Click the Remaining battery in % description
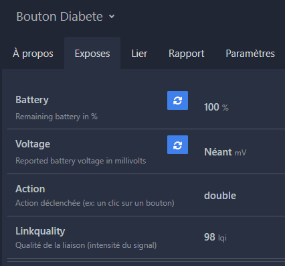This screenshot has width=285, height=266. pos(56,117)
